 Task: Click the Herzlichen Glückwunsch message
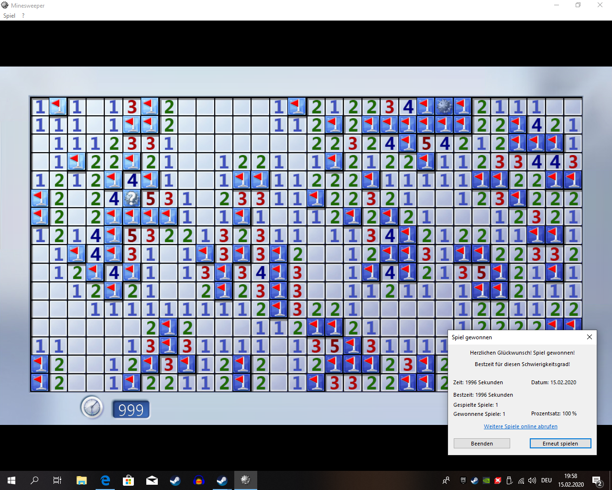coord(522,353)
